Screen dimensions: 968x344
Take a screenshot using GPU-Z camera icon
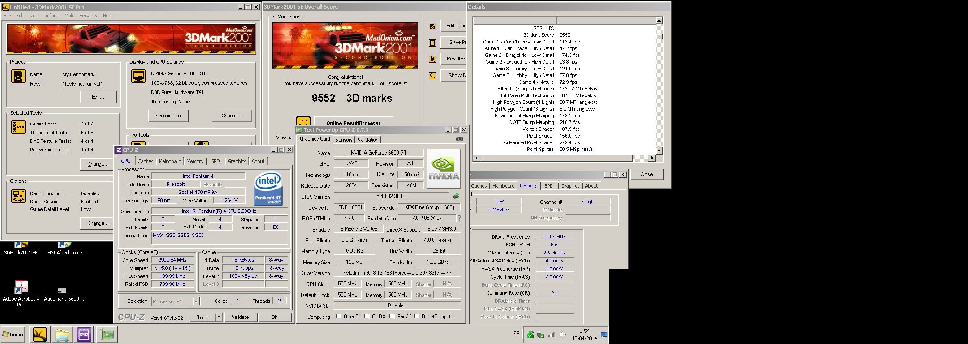coord(459,139)
